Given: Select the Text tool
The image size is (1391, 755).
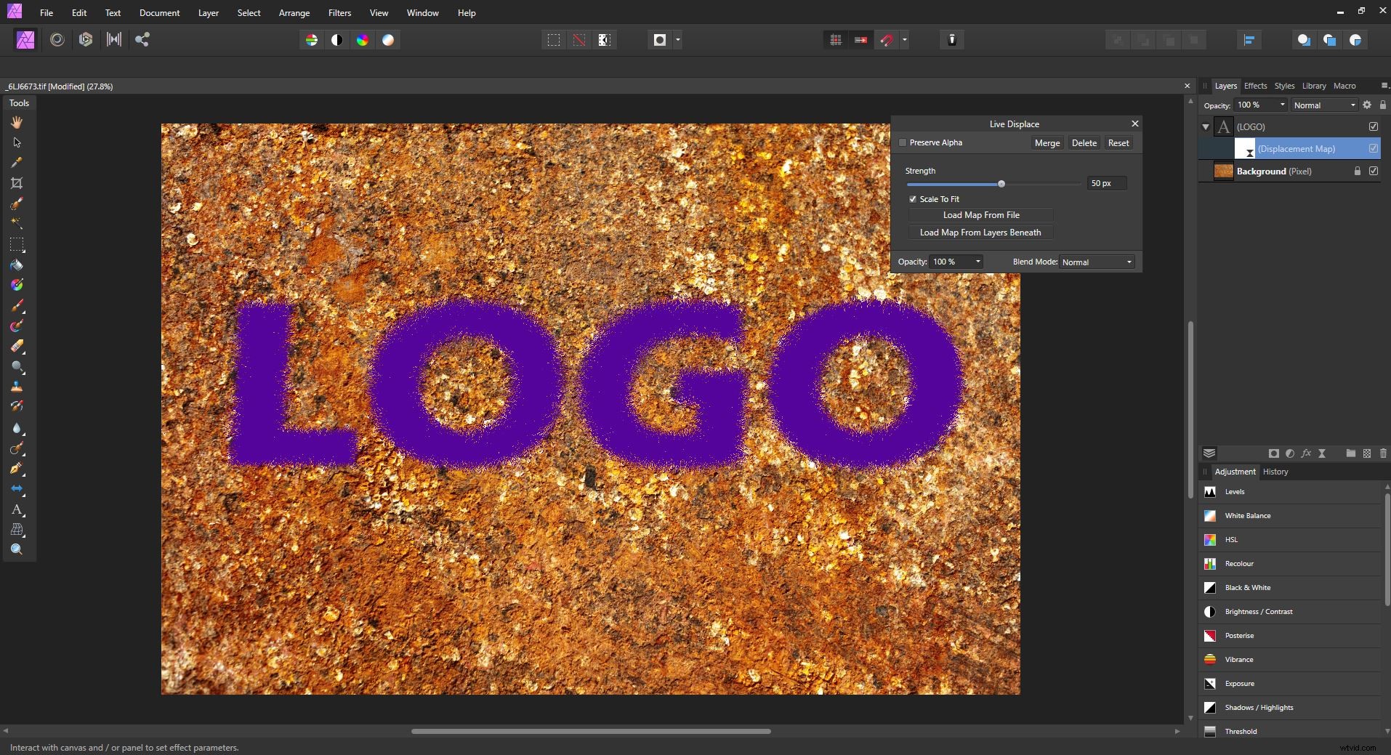Looking at the screenshot, I should click(x=17, y=511).
